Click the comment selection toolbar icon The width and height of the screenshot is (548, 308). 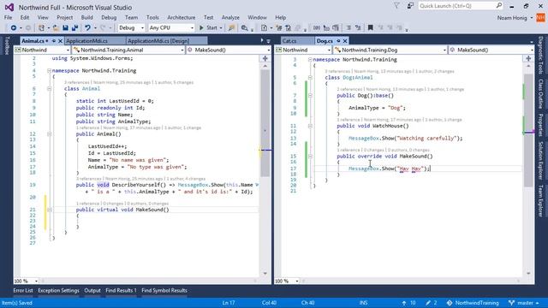coord(348,27)
